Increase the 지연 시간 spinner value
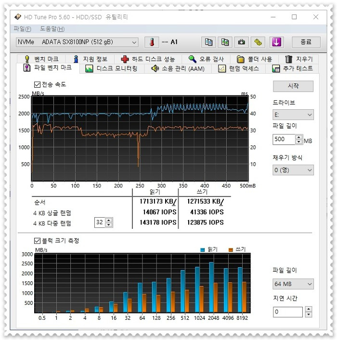 tap(309, 310)
